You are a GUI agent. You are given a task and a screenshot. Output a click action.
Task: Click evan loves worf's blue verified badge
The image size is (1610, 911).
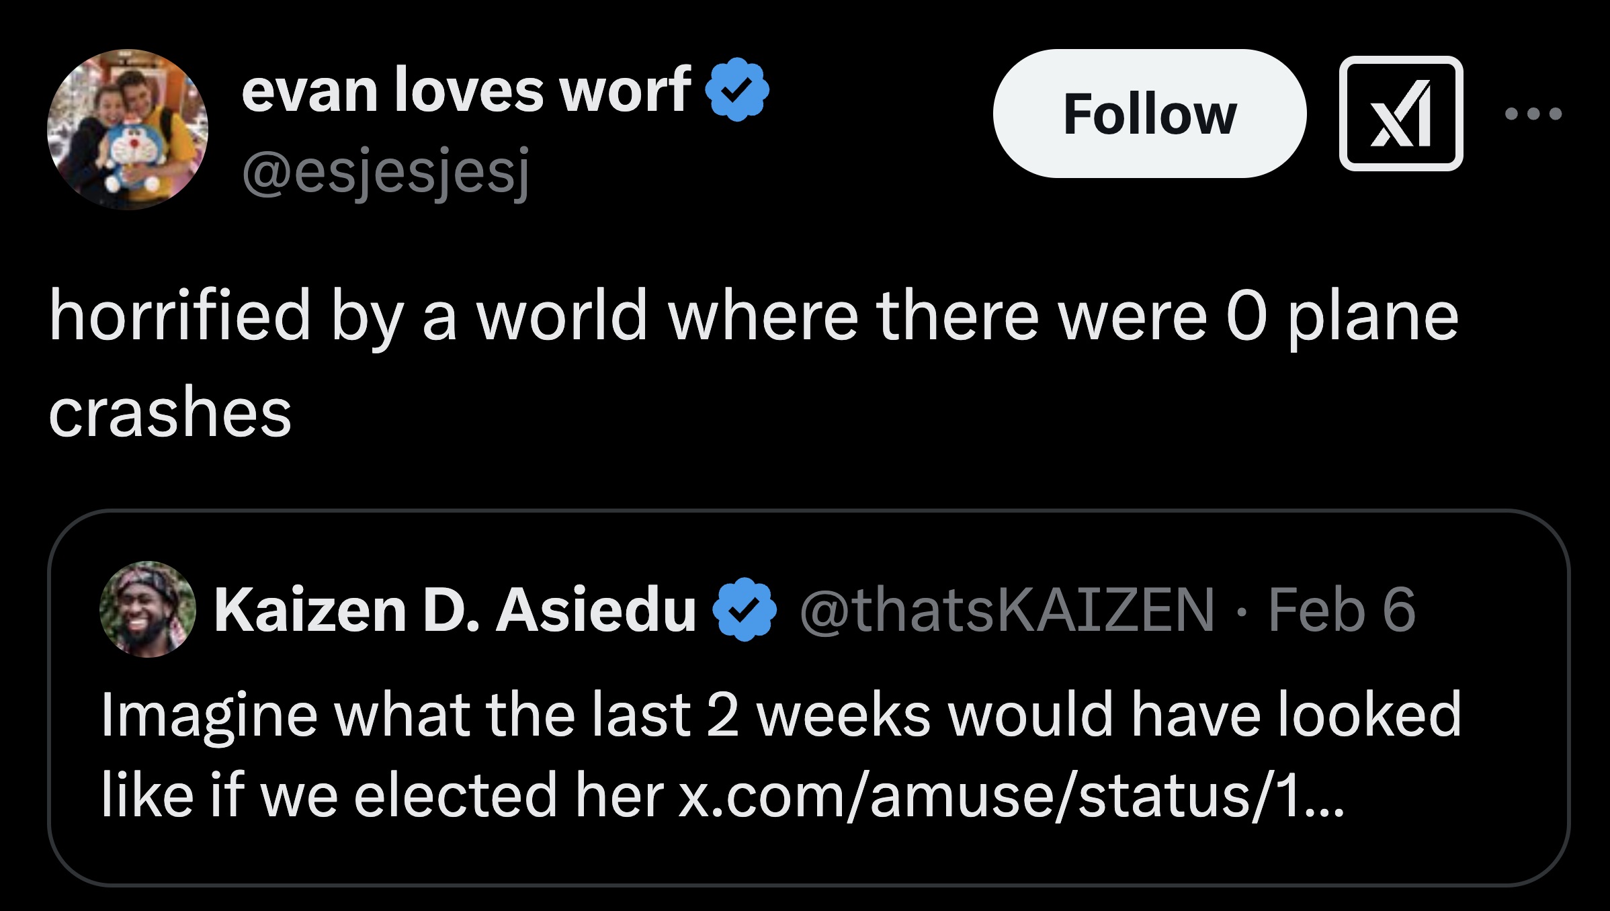point(737,91)
